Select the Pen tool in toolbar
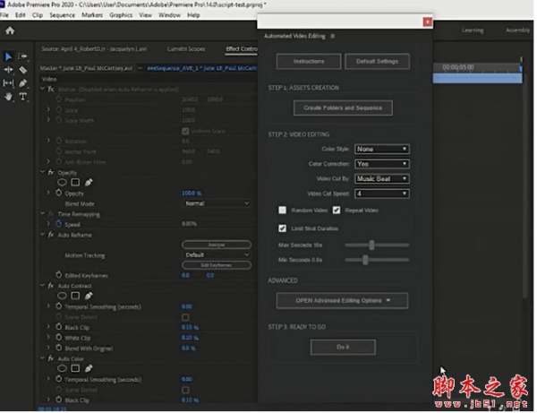 coord(22,83)
